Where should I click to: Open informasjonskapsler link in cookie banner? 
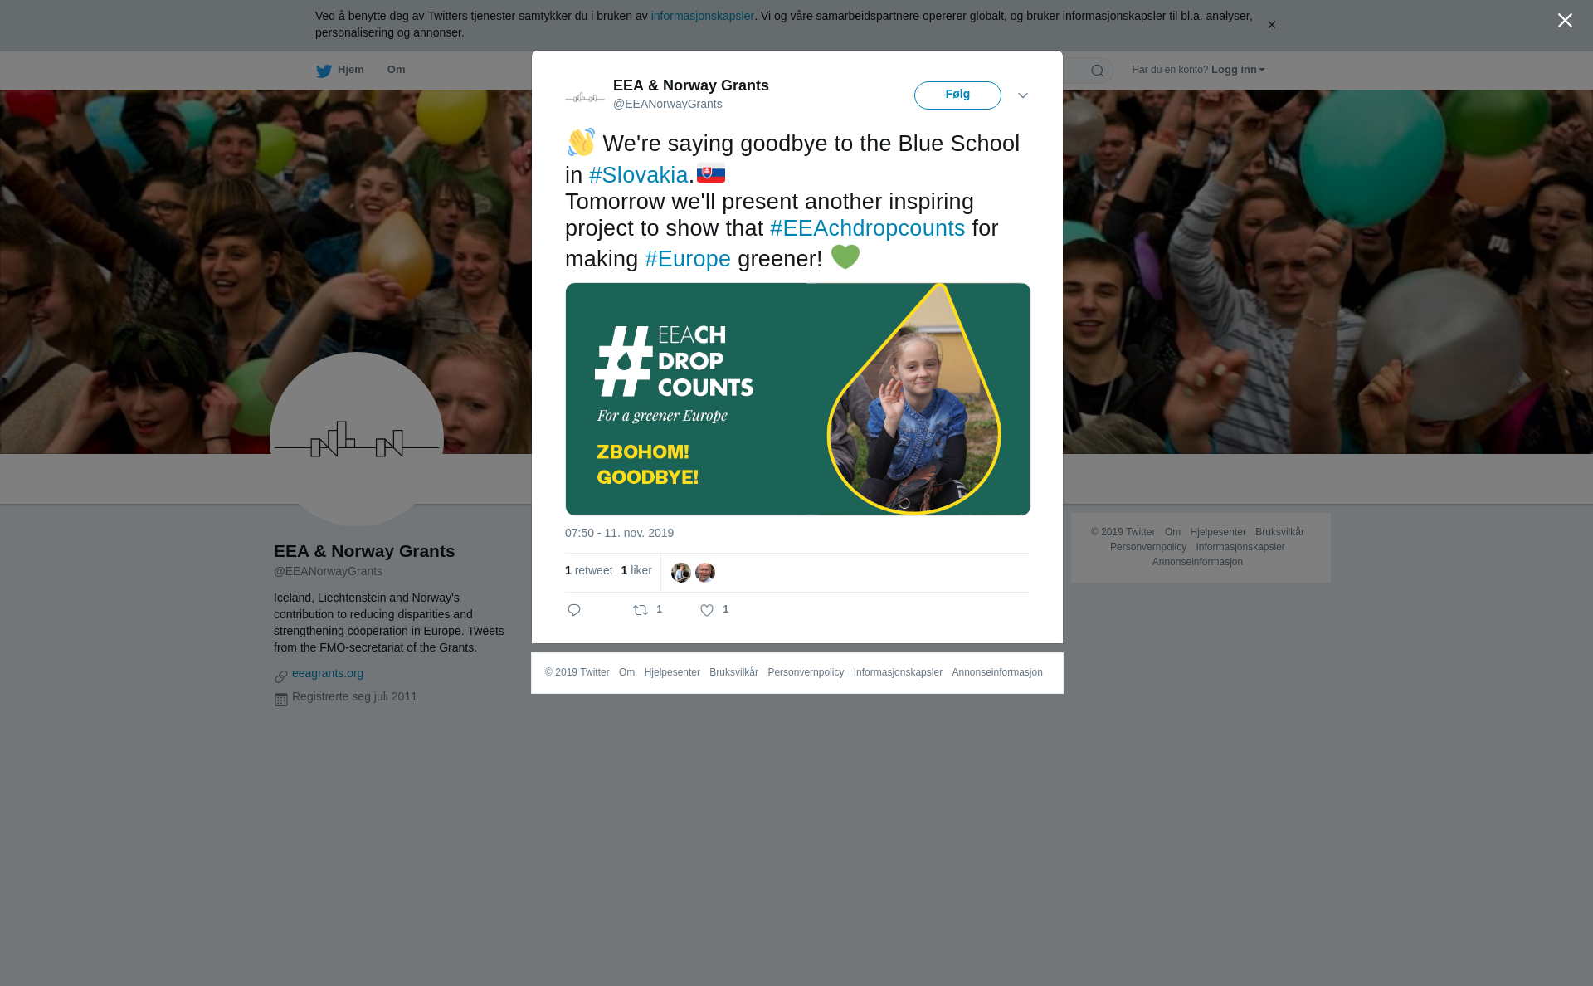click(702, 16)
